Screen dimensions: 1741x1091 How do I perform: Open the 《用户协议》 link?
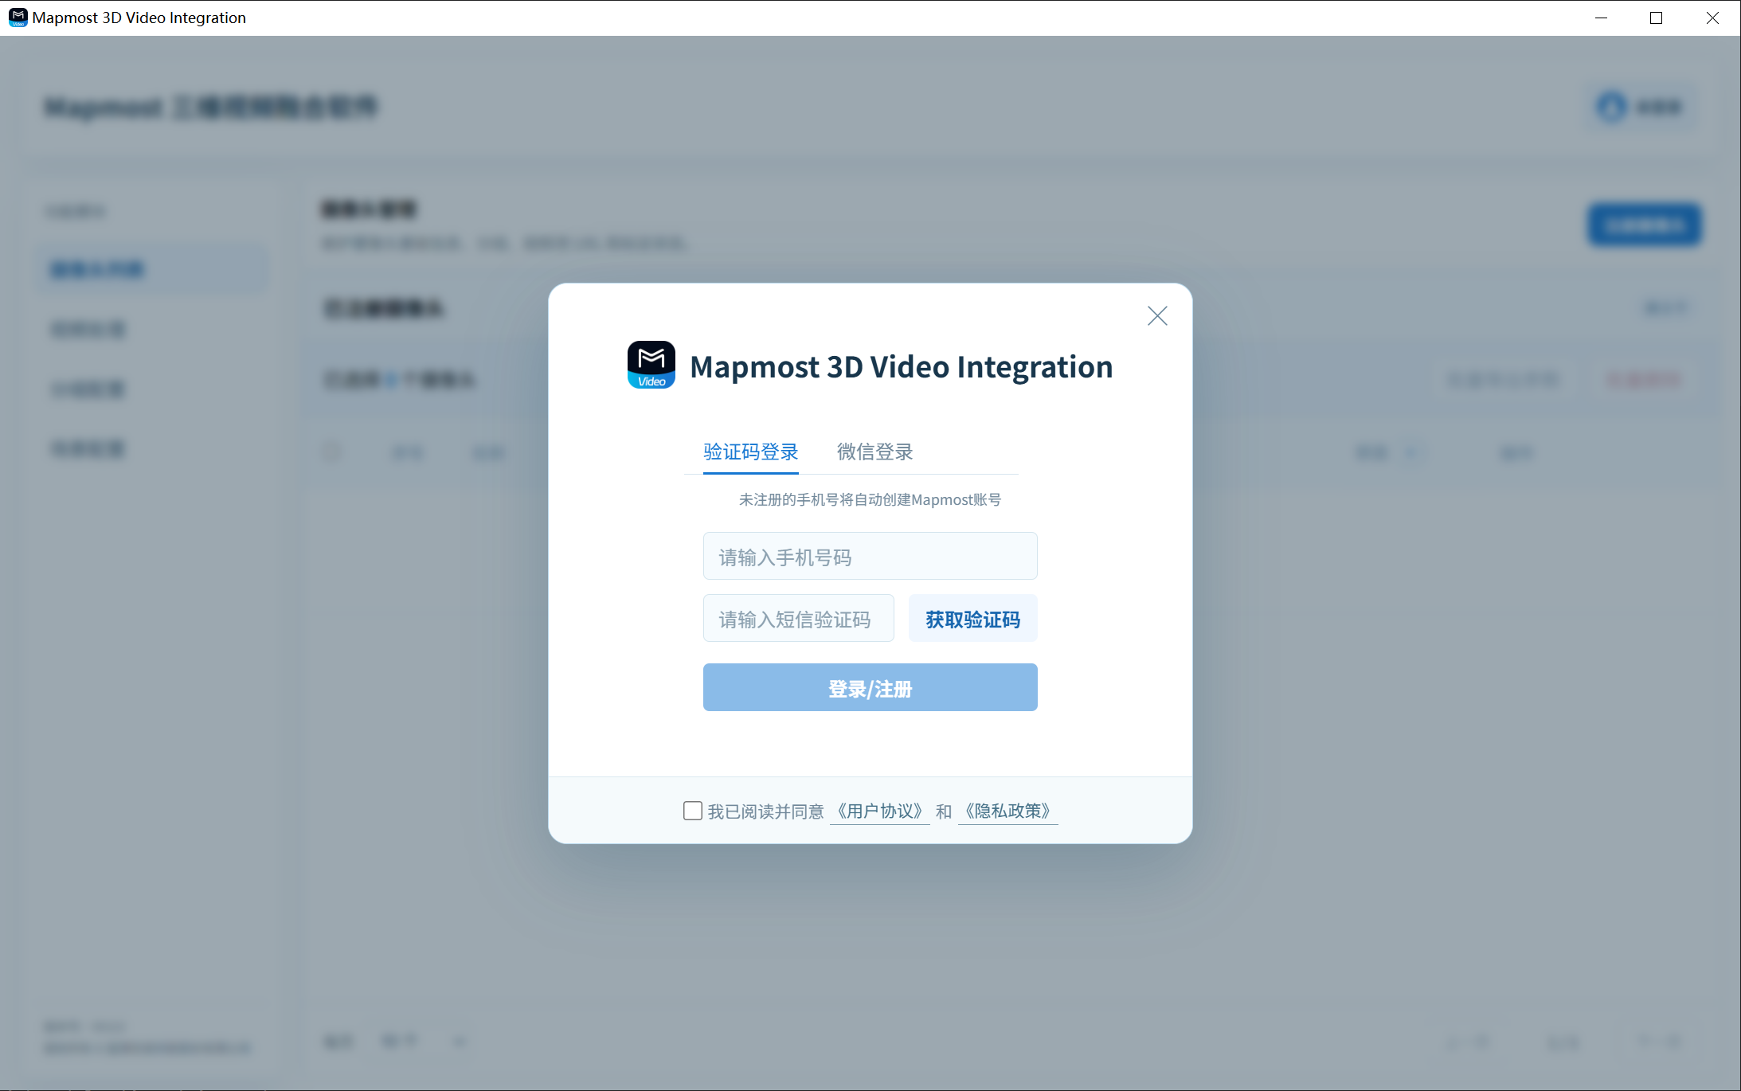[x=879, y=811]
